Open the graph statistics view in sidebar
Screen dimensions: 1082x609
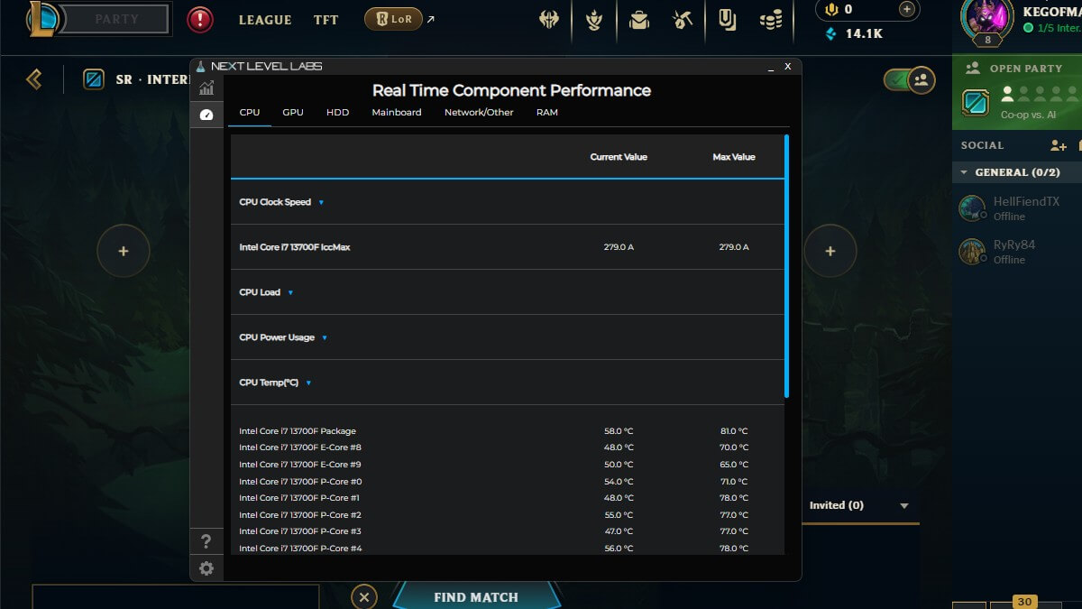pyautogui.click(x=206, y=87)
